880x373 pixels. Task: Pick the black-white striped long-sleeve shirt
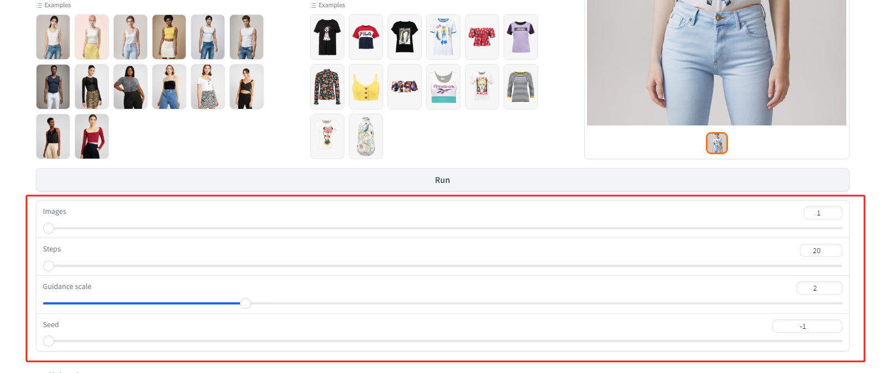coord(521,87)
